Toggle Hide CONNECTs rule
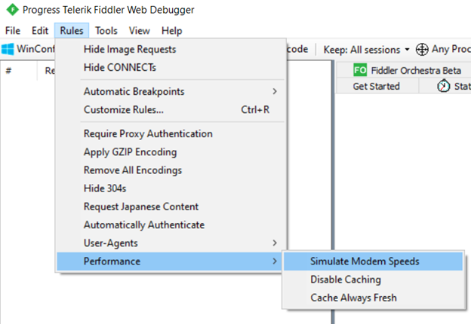Image resolution: width=471 pixels, height=324 pixels. (170, 68)
